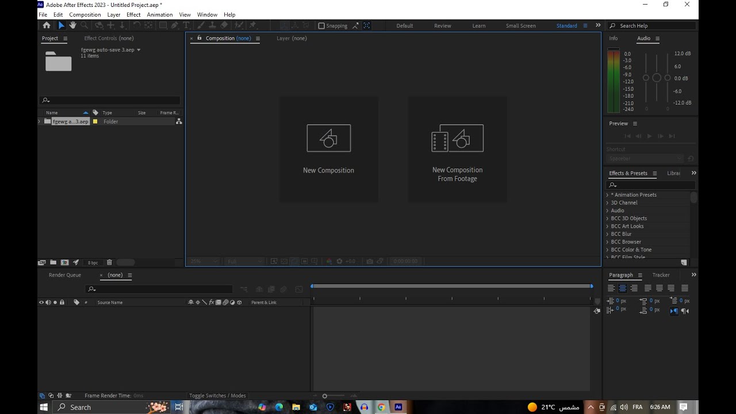This screenshot has height=414, width=736.
Task: Toggle the lock column header in timeline
Action: 62,302
